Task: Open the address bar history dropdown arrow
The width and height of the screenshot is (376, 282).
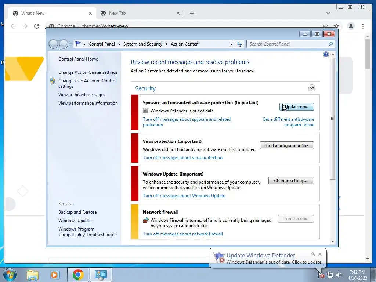Action: coord(231,44)
